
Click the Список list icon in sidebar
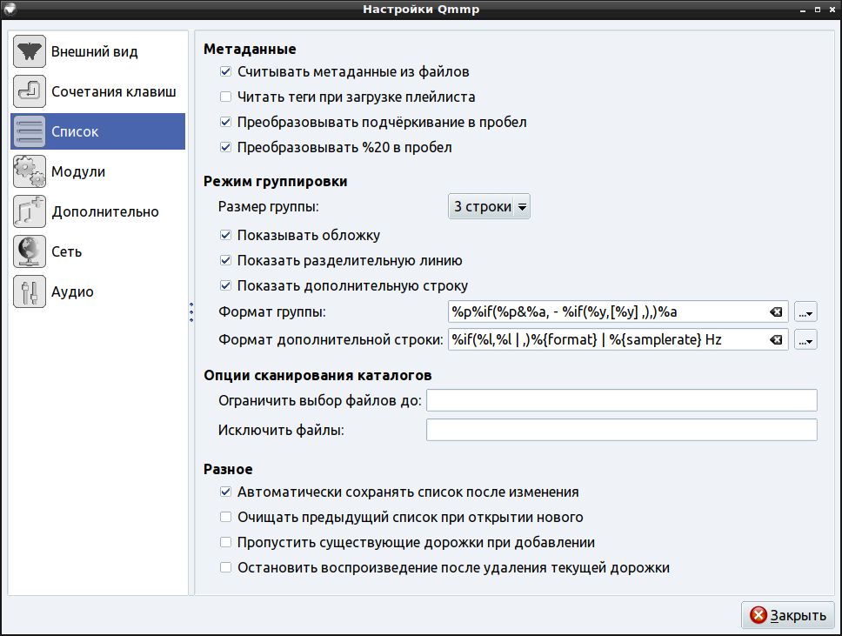coord(30,132)
